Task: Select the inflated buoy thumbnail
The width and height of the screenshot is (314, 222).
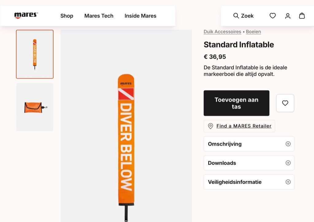Action: [x=35, y=54]
